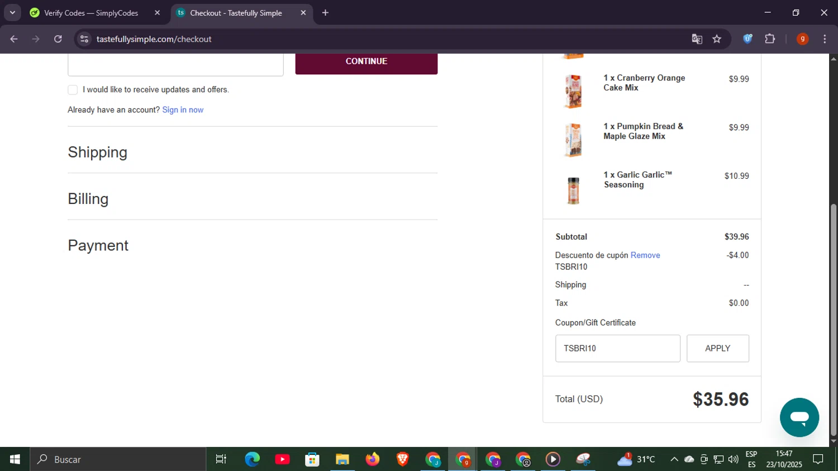Open File Explorer from taskbar
The image size is (838, 471).
click(342, 459)
